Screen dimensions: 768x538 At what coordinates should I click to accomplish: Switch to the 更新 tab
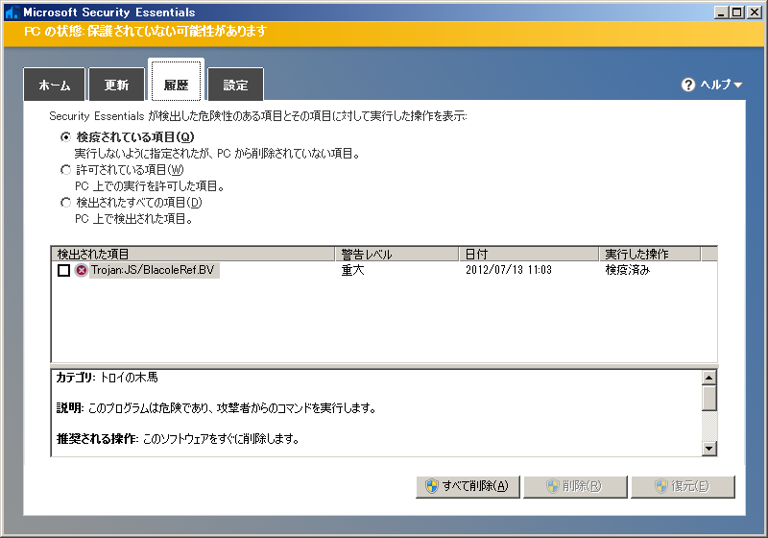click(116, 86)
